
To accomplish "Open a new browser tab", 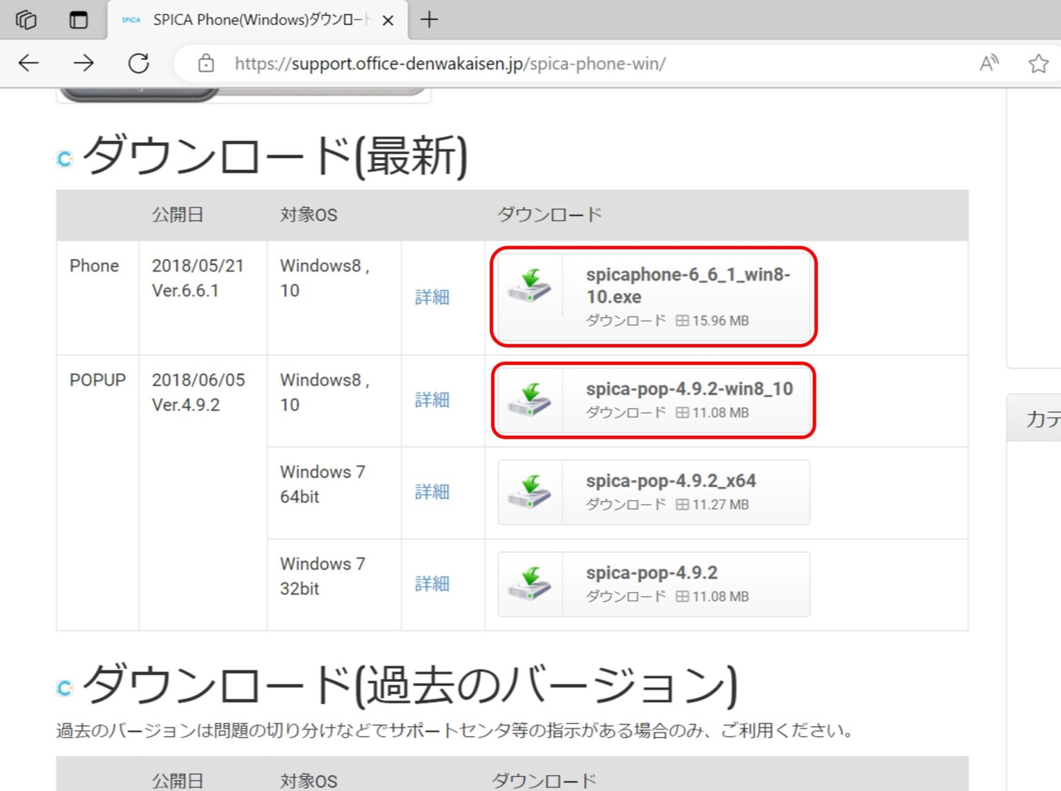I will click(x=430, y=19).
